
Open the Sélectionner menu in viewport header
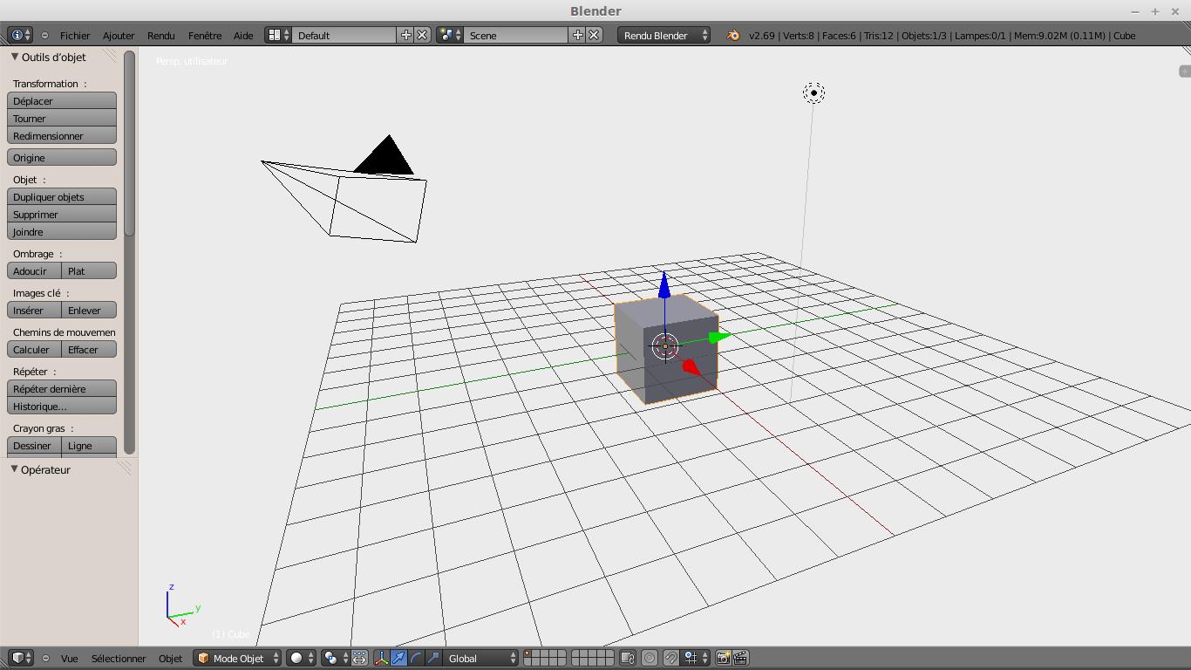pyautogui.click(x=119, y=659)
